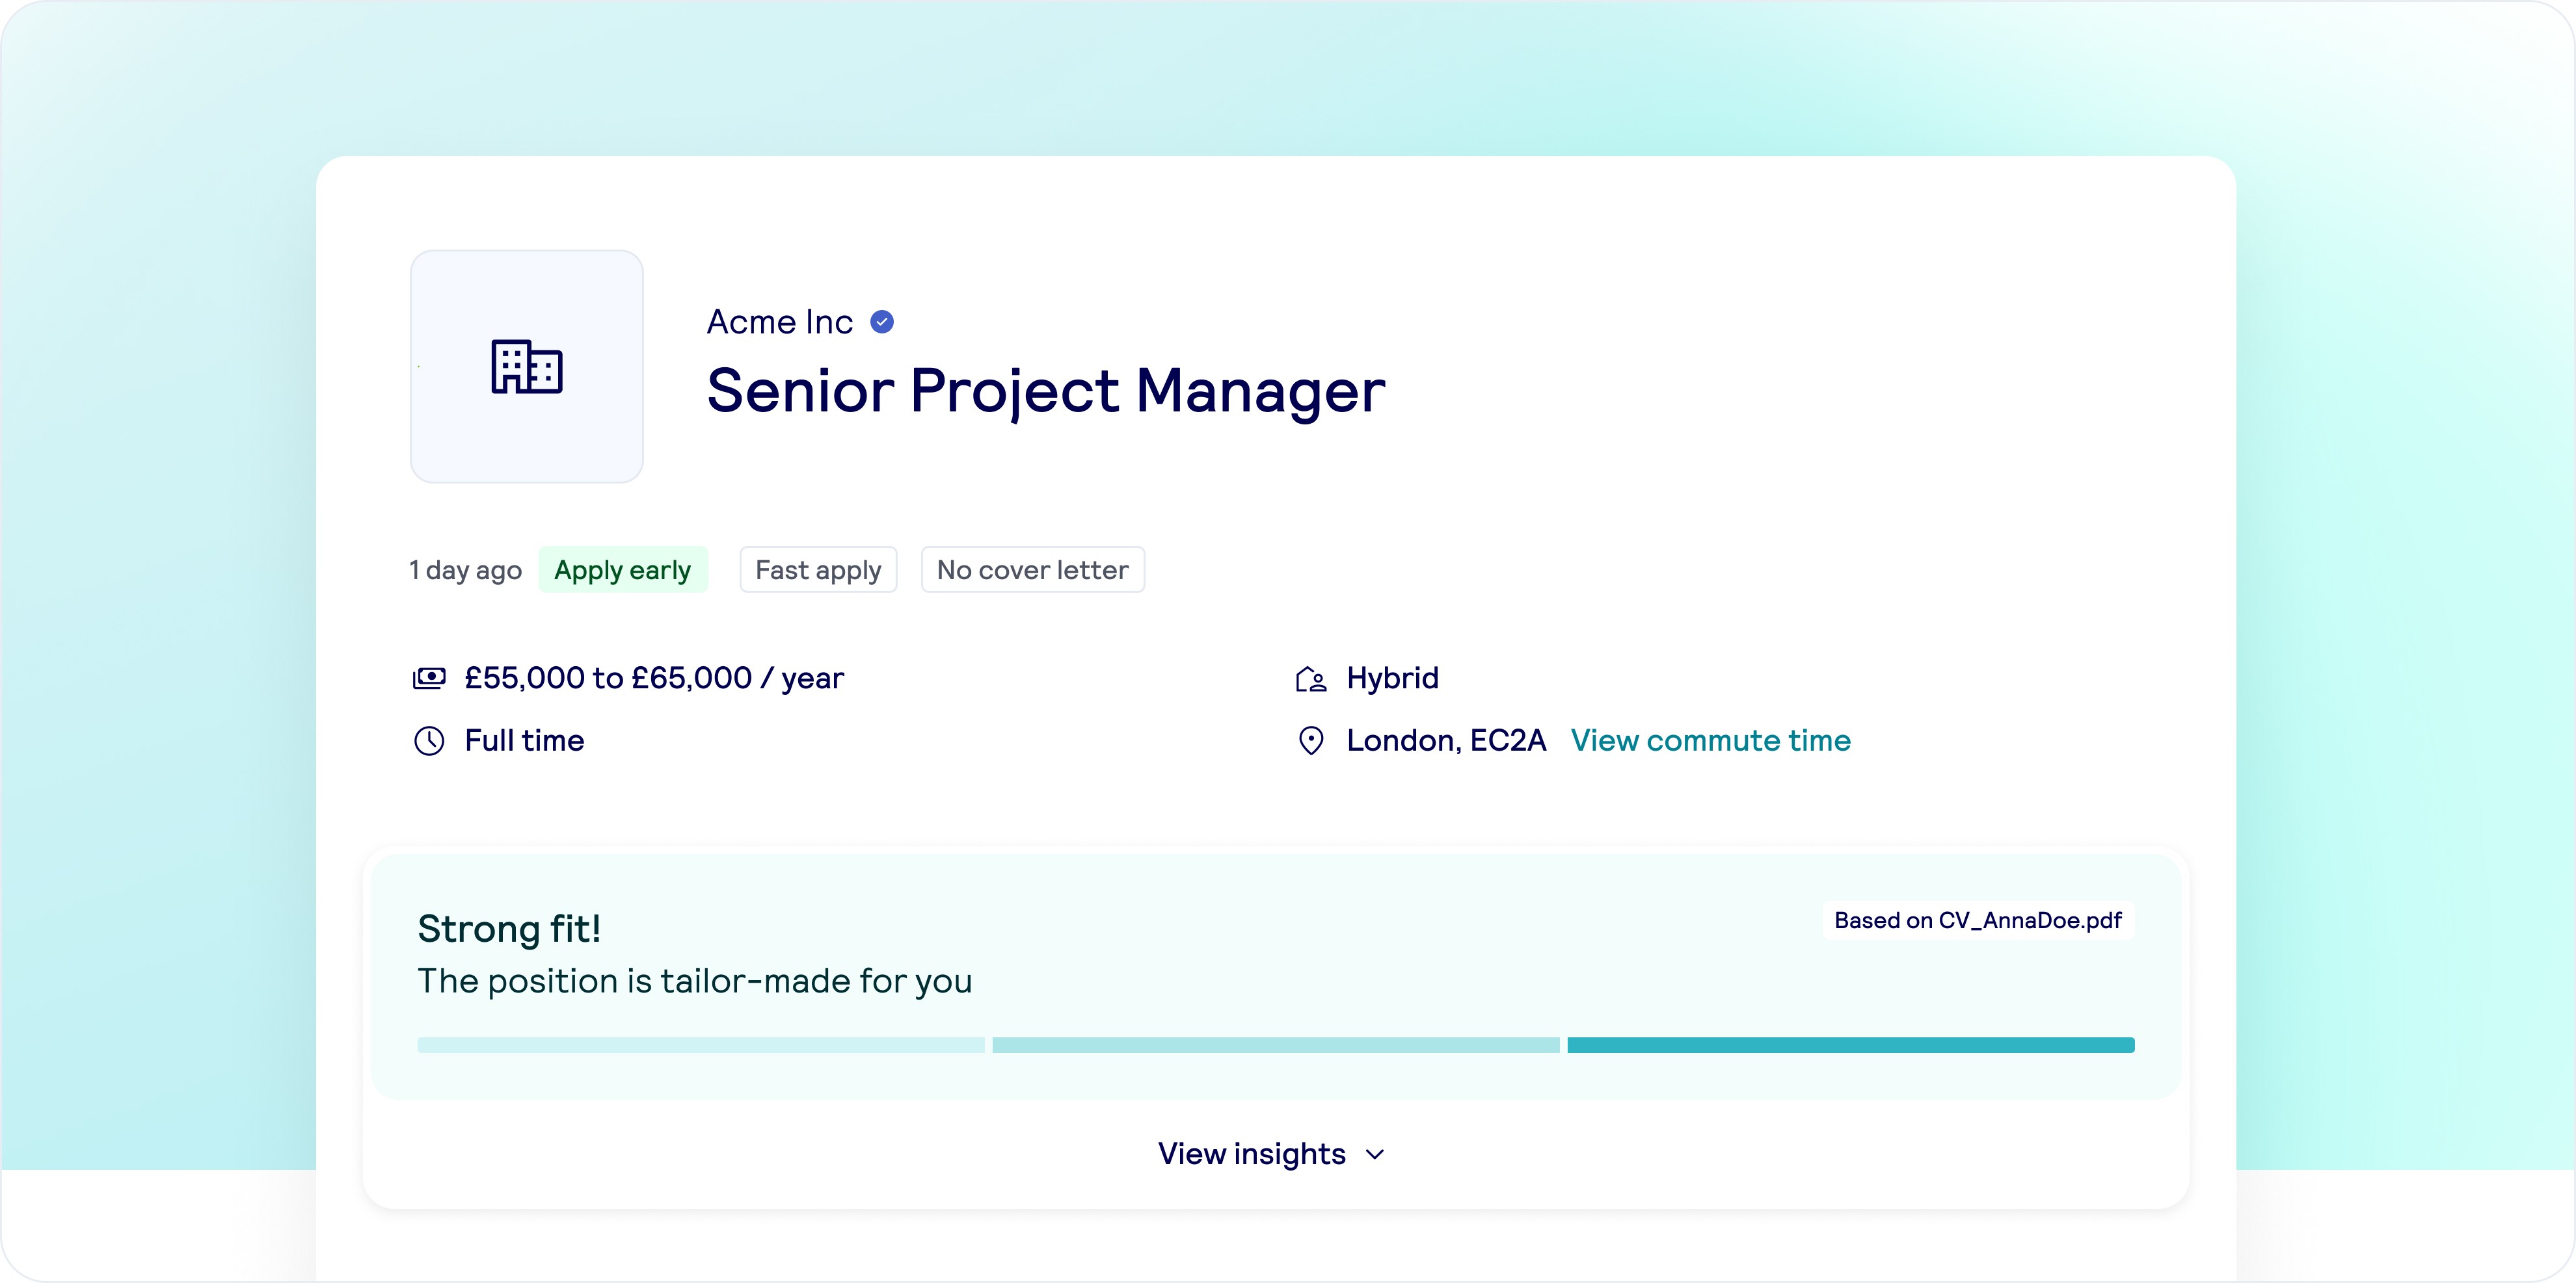Click the Fast apply tag
The image size is (2576, 1283).
[818, 569]
